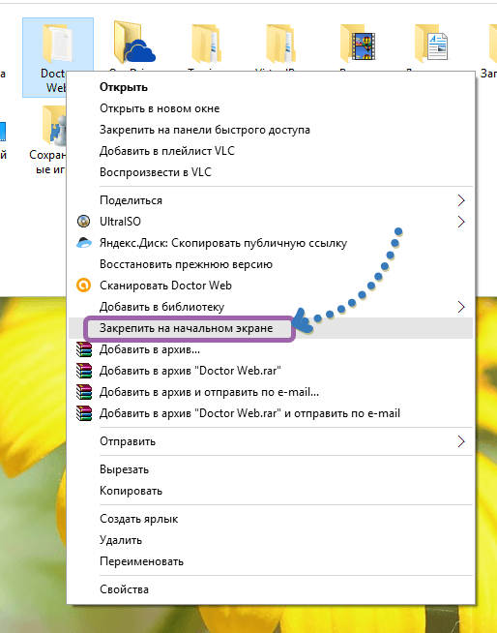Expand the Поделиться submenu arrow

click(461, 200)
